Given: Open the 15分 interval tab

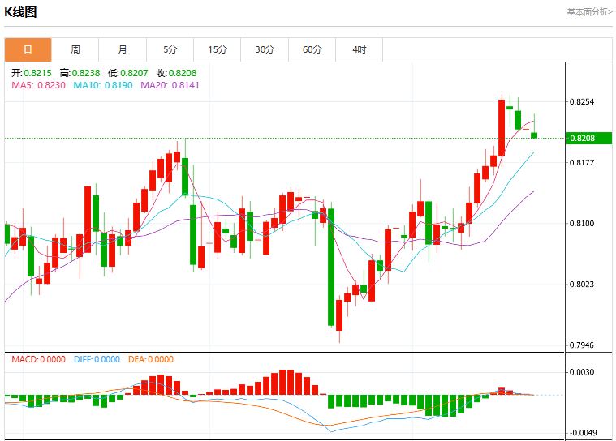Looking at the screenshot, I should click(218, 49).
